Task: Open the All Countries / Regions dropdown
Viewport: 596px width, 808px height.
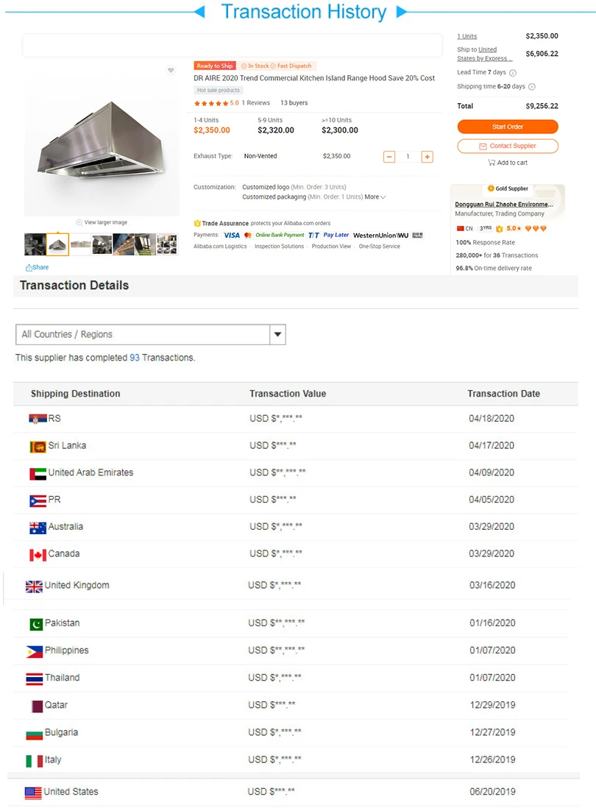Action: tap(277, 335)
